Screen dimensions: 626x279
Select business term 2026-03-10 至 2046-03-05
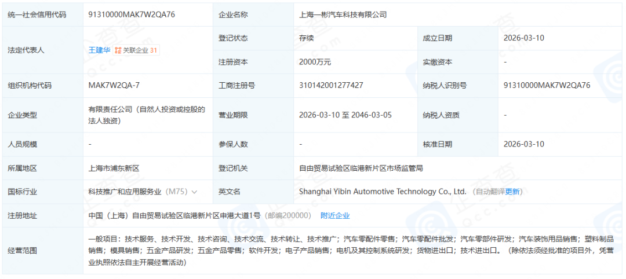[x=345, y=115]
